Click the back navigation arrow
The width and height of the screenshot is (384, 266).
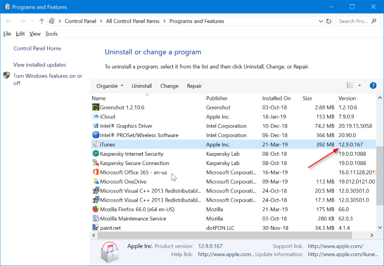pyautogui.click(x=9, y=21)
